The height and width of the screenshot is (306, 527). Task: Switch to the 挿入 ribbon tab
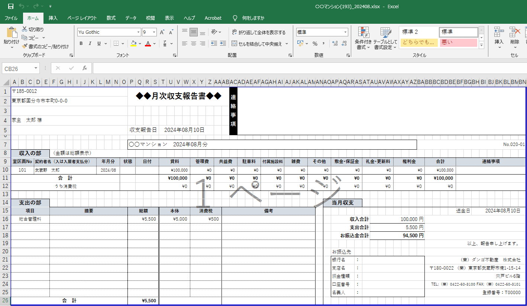point(53,18)
